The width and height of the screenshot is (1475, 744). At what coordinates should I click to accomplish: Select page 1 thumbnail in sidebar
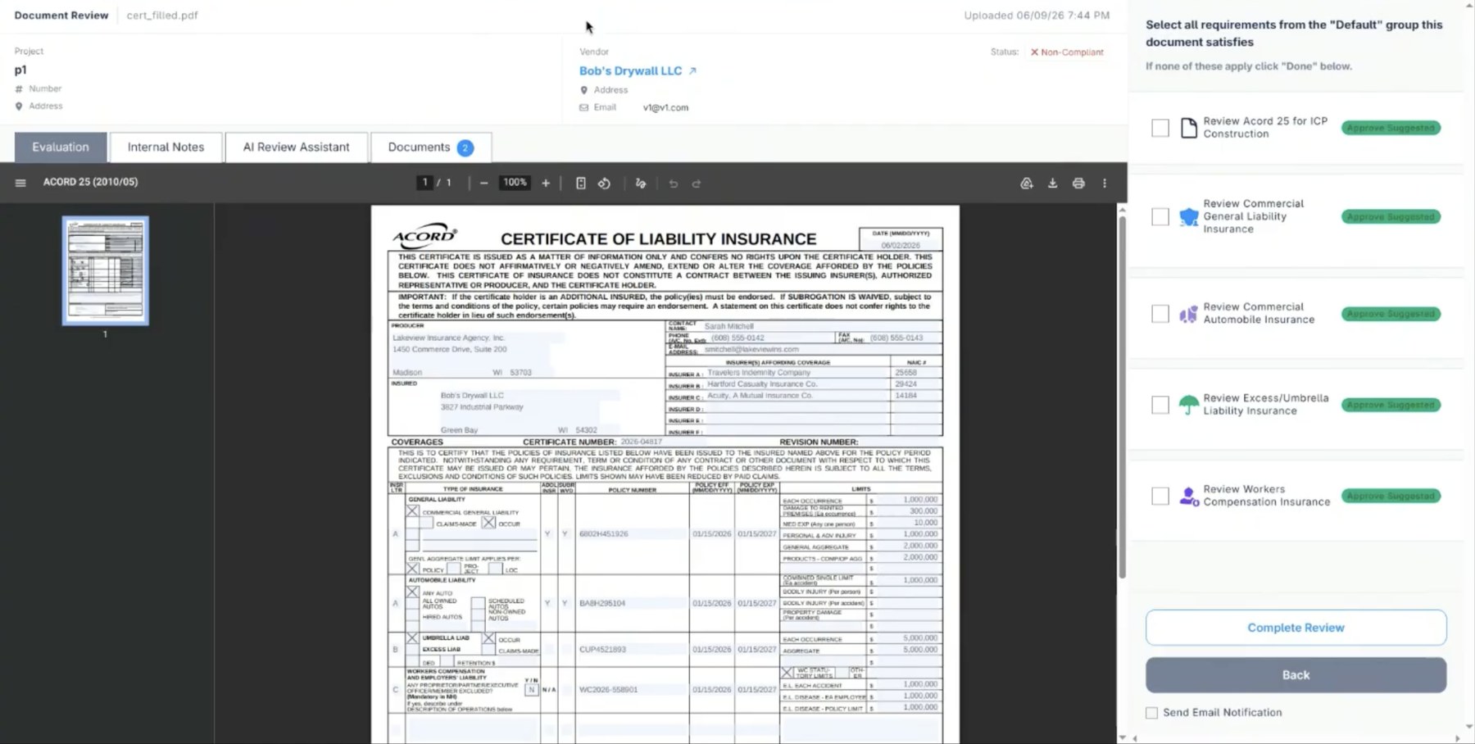point(106,271)
